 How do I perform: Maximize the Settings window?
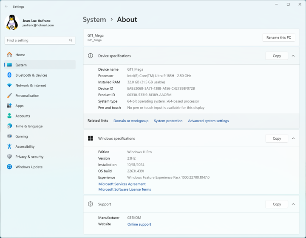pos(288,4)
